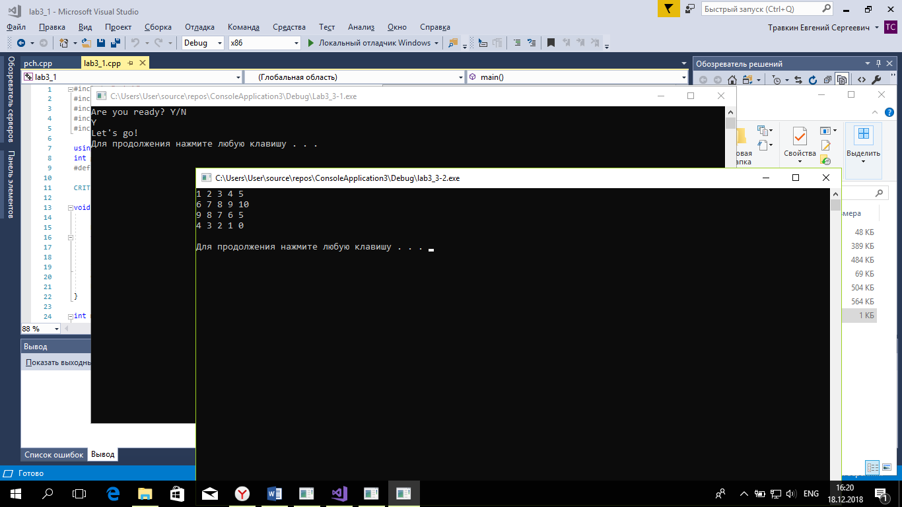Open the x86 platform dropdown
The image size is (902, 507).
tap(264, 43)
